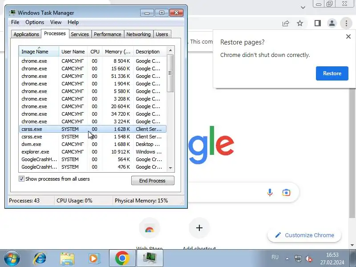The height and width of the screenshot is (267, 356).
Task: Switch to the Services tab
Action: (x=80, y=34)
